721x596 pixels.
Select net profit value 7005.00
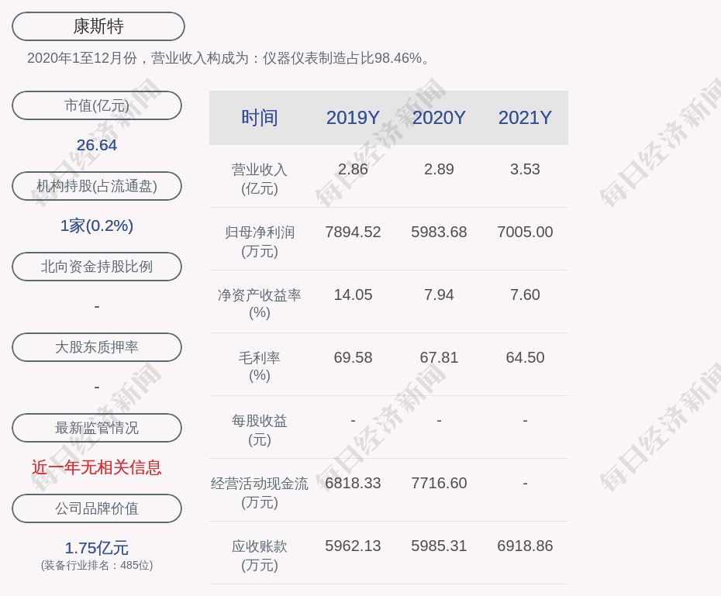point(525,232)
